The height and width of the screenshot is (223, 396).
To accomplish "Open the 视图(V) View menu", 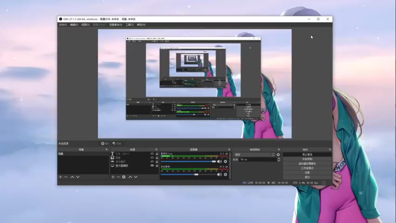I will tap(85, 25).
